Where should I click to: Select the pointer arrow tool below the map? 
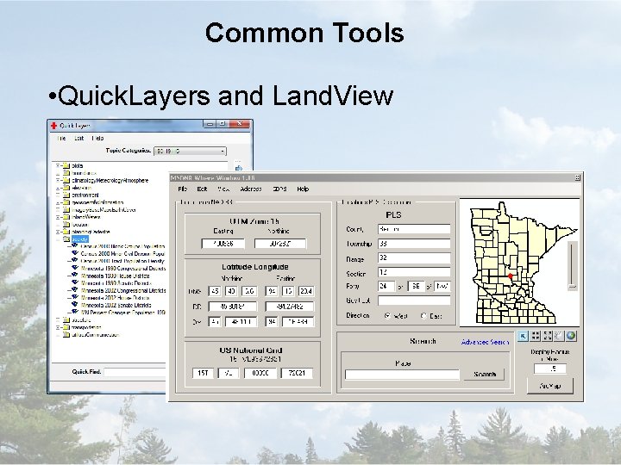[x=524, y=336]
